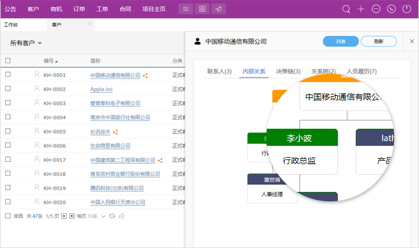Jump to last page icon
The height and width of the screenshot is (248, 419).
click(72, 216)
